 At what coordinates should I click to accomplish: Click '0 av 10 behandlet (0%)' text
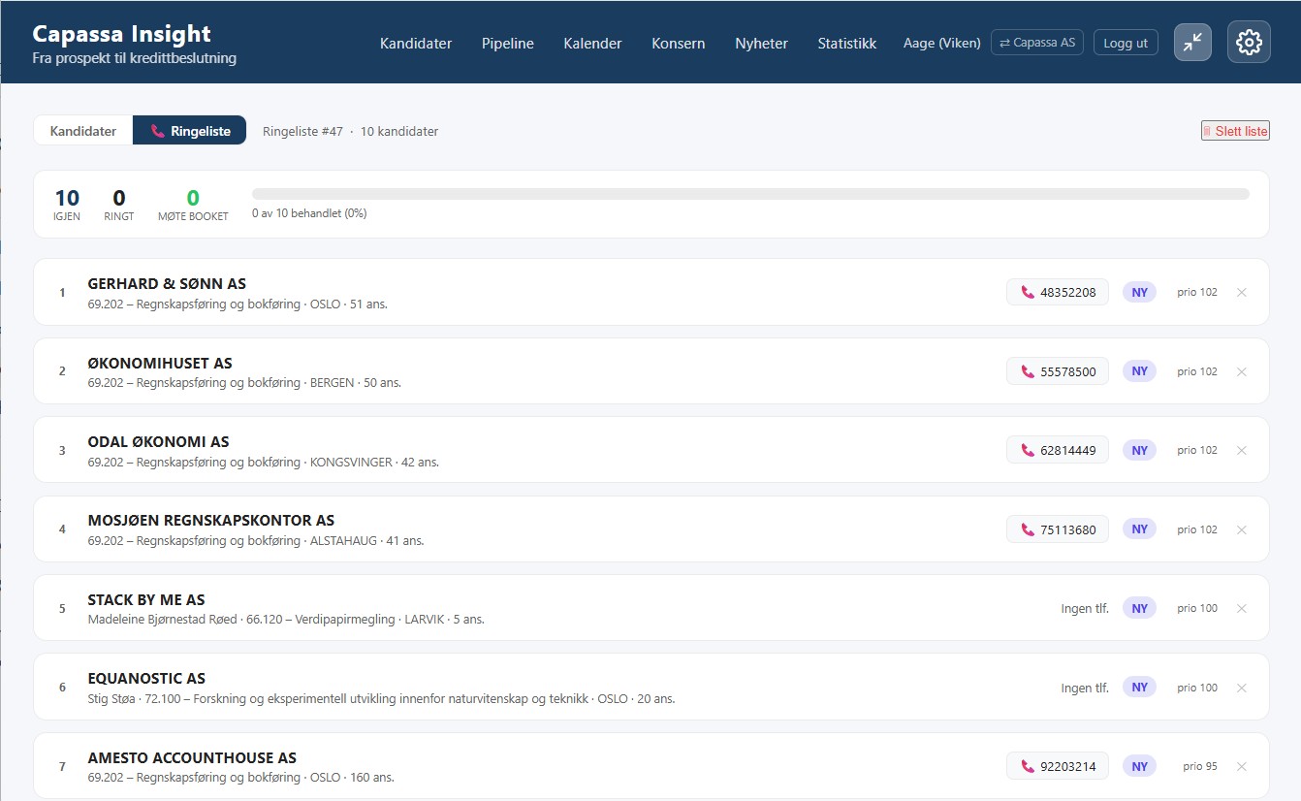(309, 213)
